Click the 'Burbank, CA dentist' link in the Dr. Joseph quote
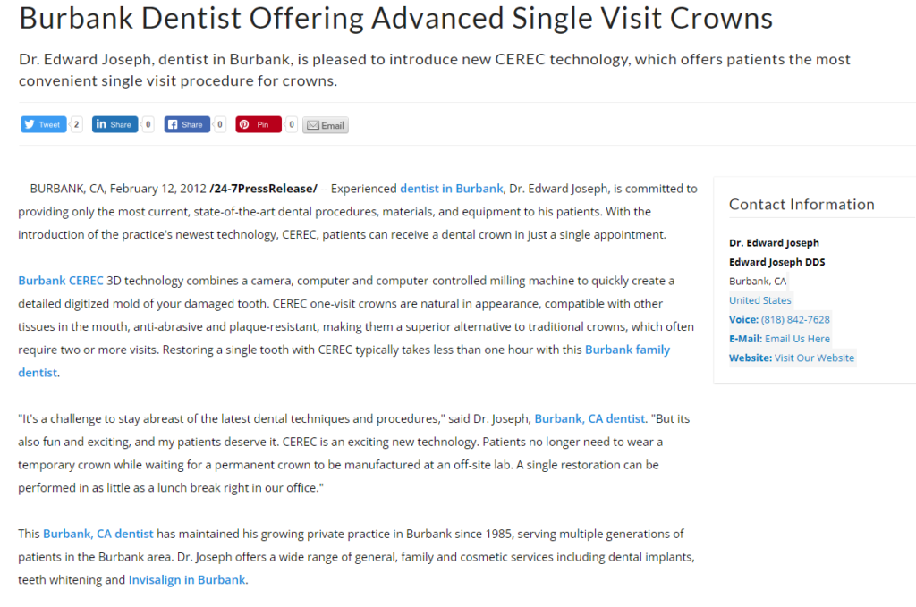 (589, 418)
